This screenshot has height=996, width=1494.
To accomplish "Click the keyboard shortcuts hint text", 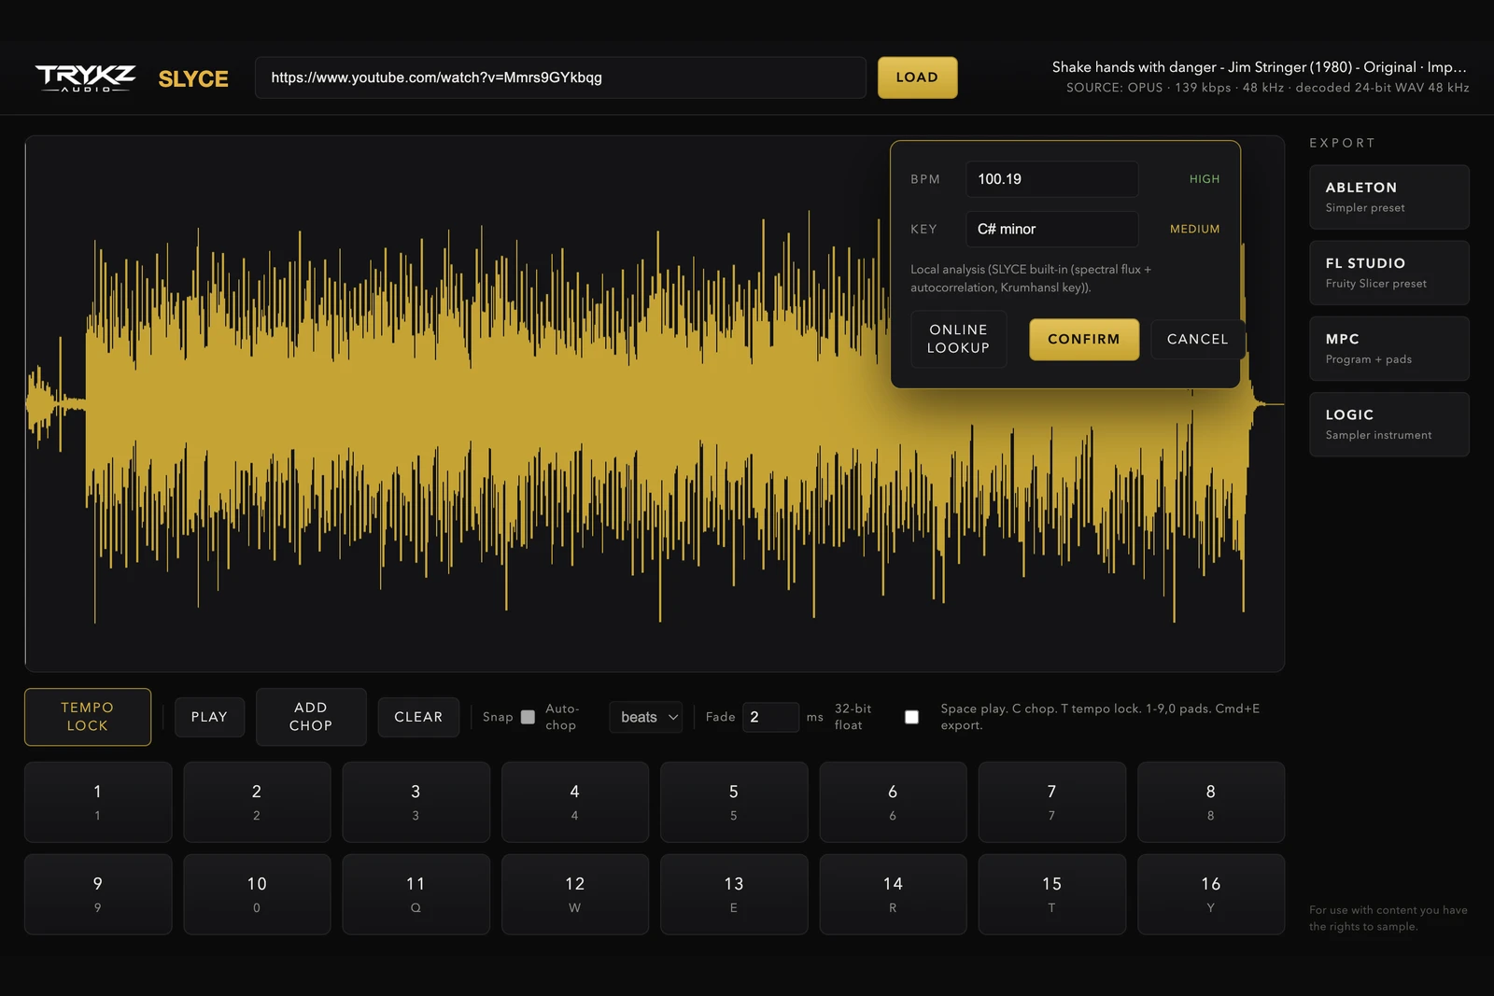I will [1100, 717].
